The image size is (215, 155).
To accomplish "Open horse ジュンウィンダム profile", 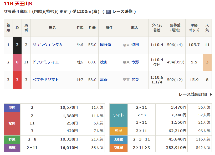I will coord(48,45).
